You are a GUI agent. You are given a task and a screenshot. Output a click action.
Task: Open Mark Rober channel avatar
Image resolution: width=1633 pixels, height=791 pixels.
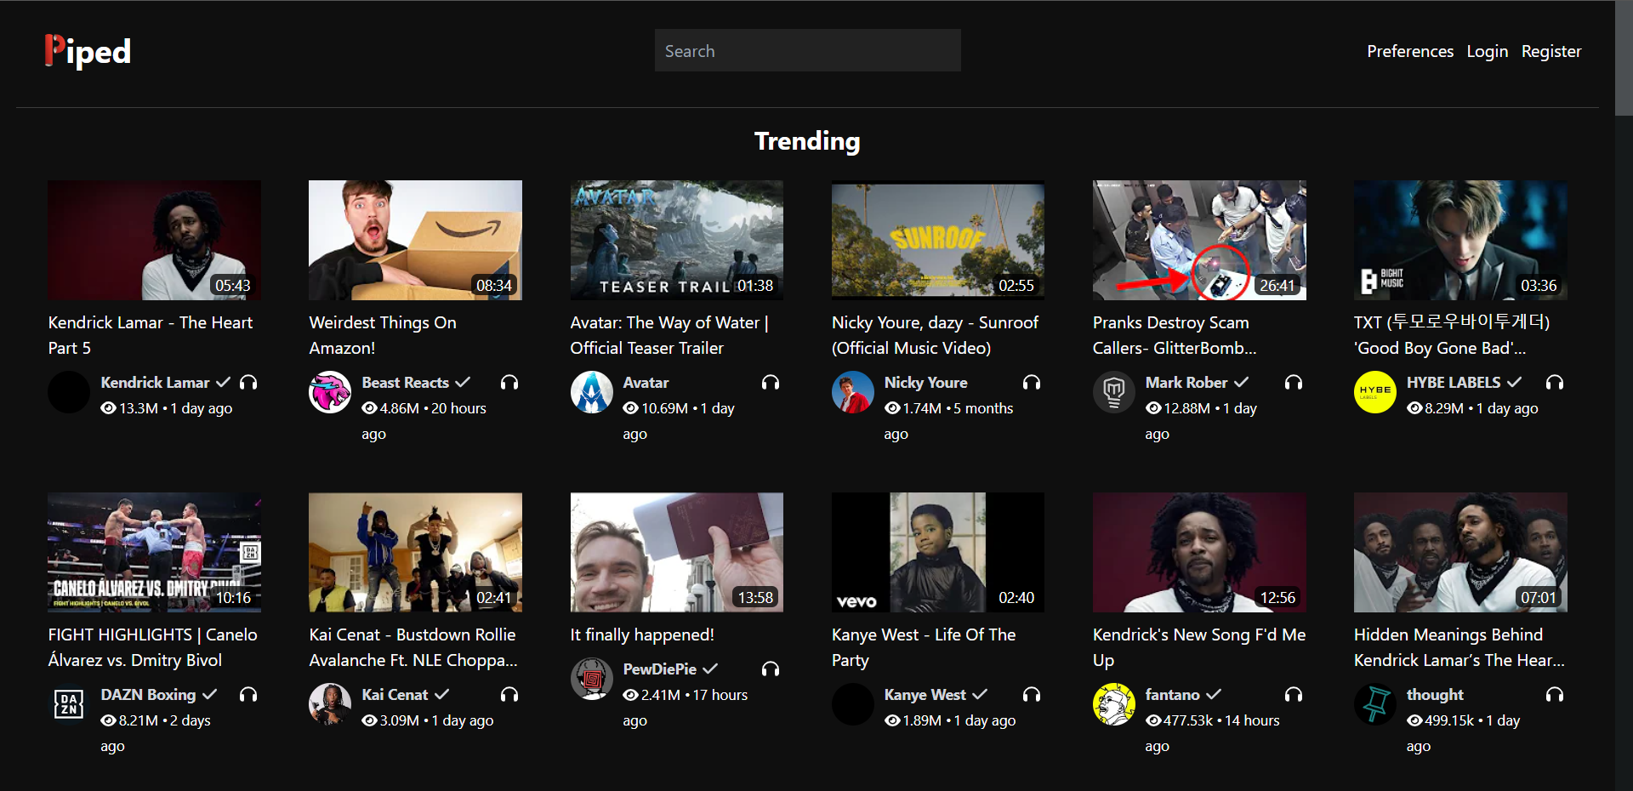coord(1114,392)
